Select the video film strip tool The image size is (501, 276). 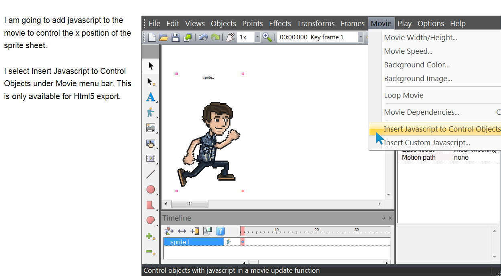point(151,158)
